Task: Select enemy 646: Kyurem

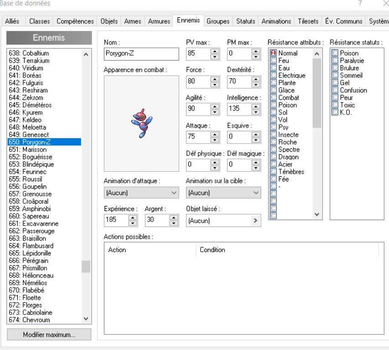Action: click(x=44, y=112)
